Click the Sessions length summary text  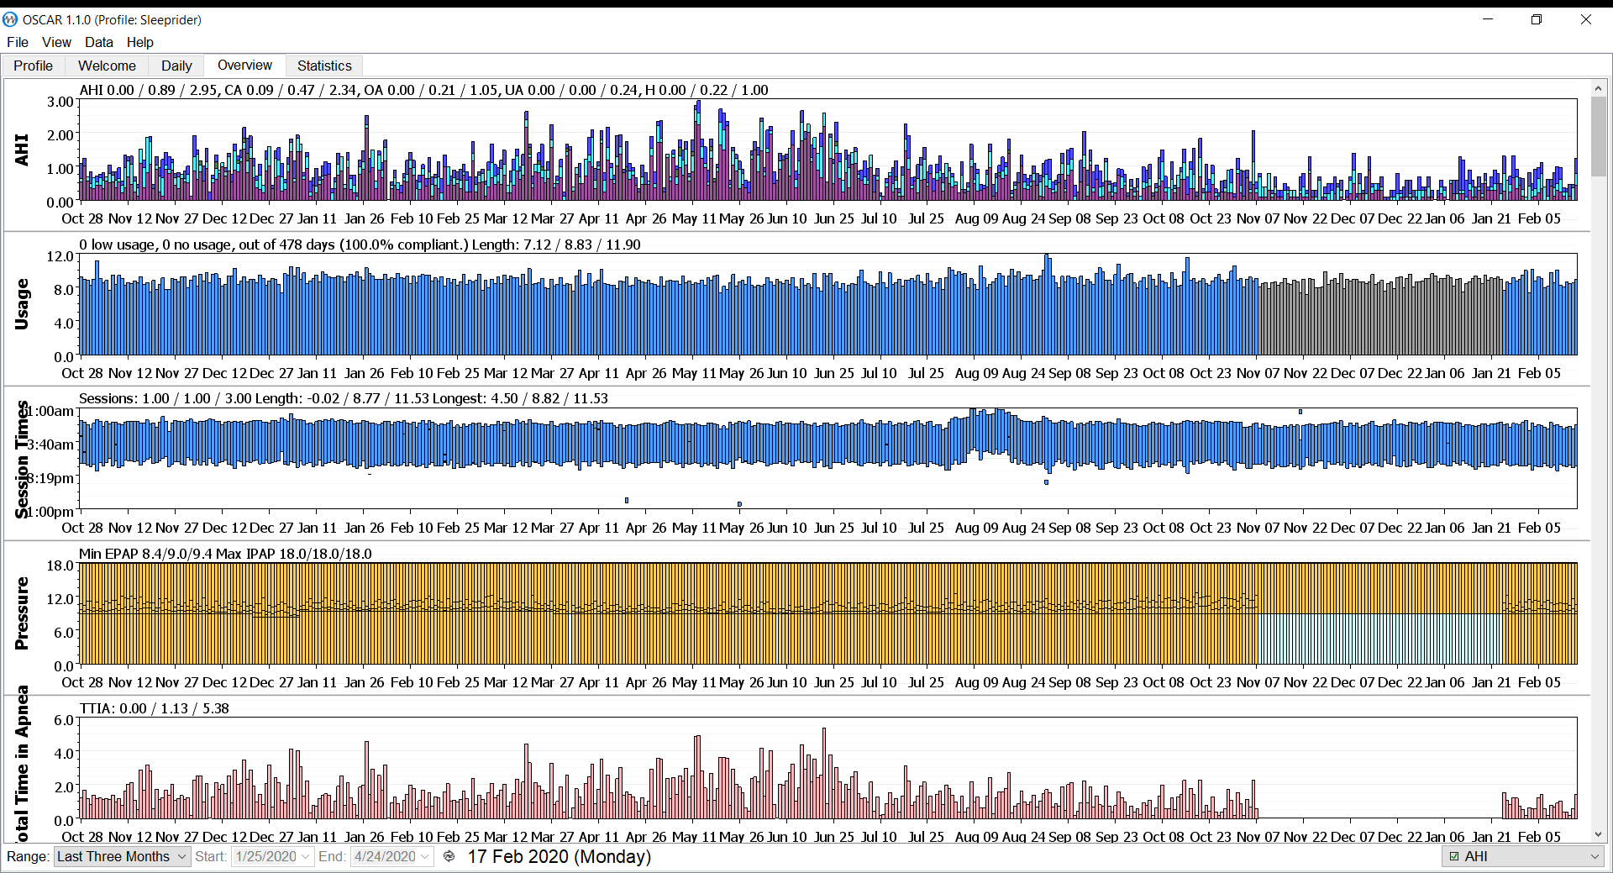[343, 398]
